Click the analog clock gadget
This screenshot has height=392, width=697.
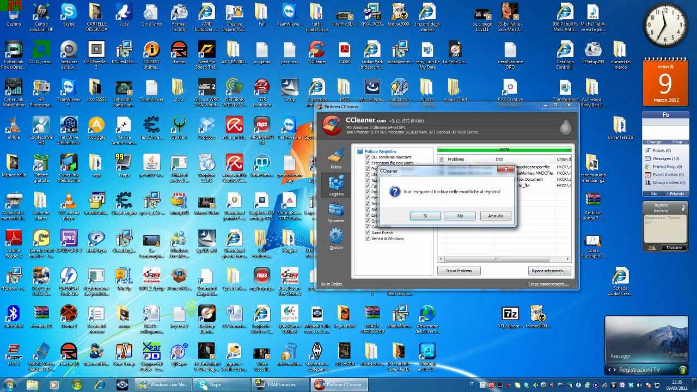665,26
